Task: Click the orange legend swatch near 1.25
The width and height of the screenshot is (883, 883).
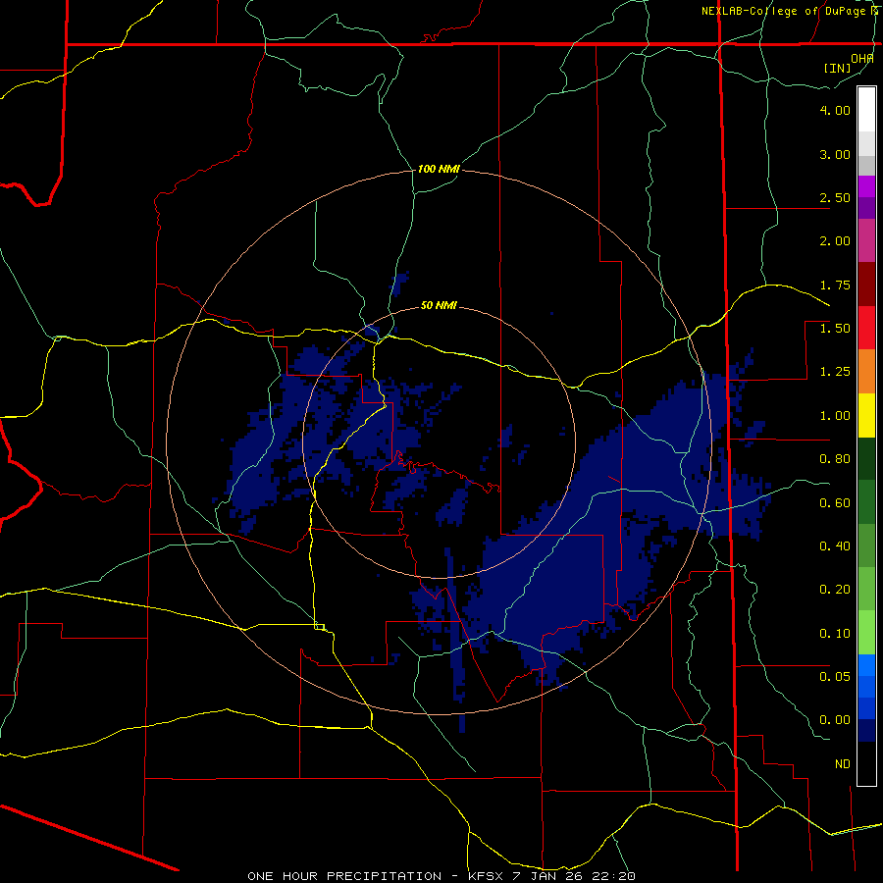Action: (866, 371)
